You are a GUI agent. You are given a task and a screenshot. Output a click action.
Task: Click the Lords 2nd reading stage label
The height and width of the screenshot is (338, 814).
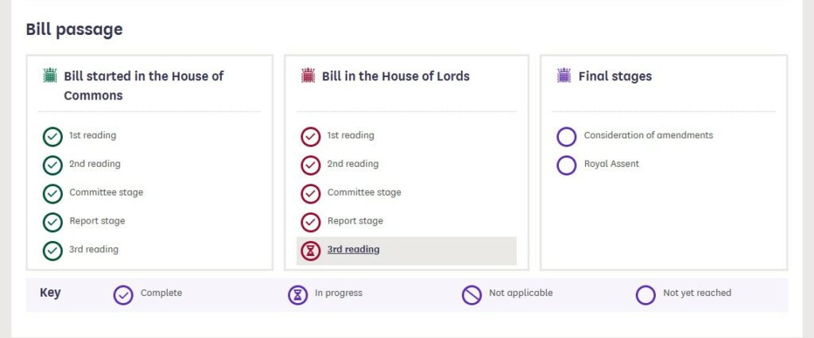(353, 164)
